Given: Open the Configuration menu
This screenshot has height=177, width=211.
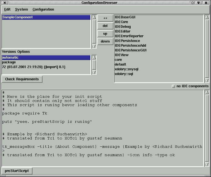Looking at the screenshot, I should pos(43,9).
